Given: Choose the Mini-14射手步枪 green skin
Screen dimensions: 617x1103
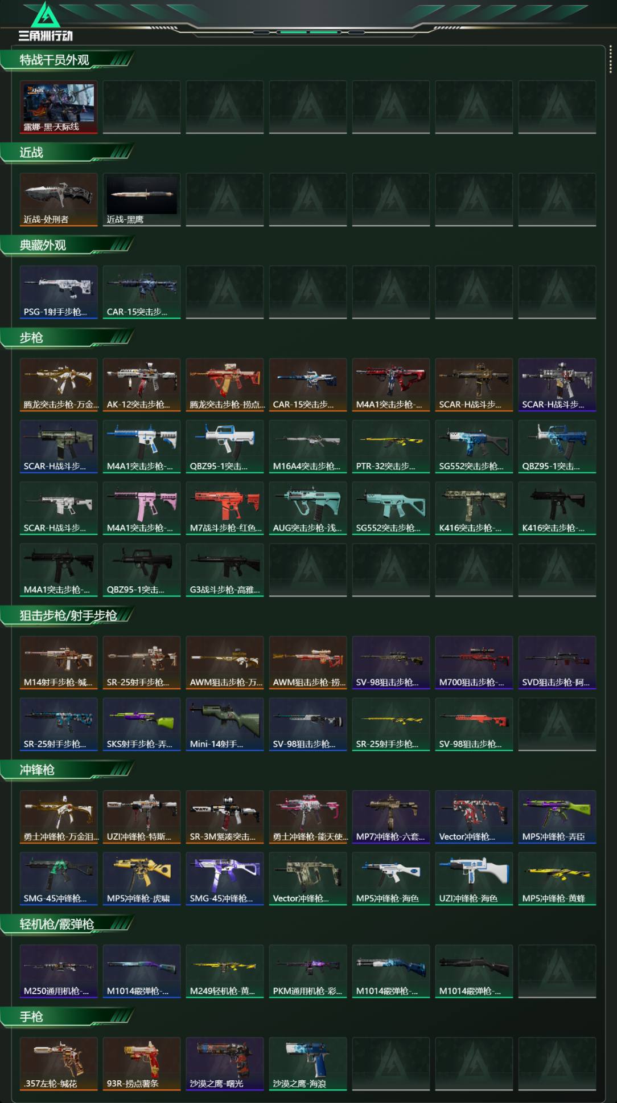Looking at the screenshot, I should 225,725.
